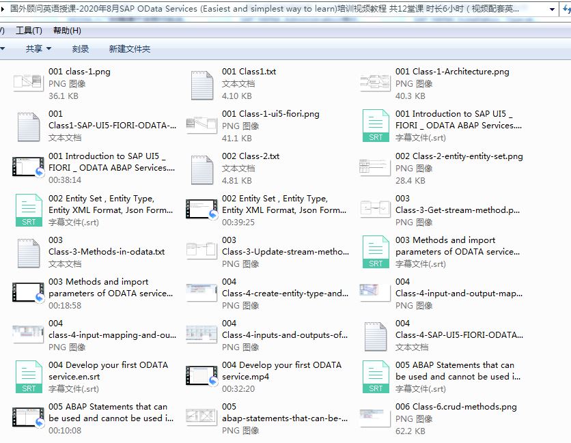Click the file name 002 Class-2-entity-entity-set.png
Image resolution: width=571 pixels, height=443 pixels.
click(x=459, y=156)
